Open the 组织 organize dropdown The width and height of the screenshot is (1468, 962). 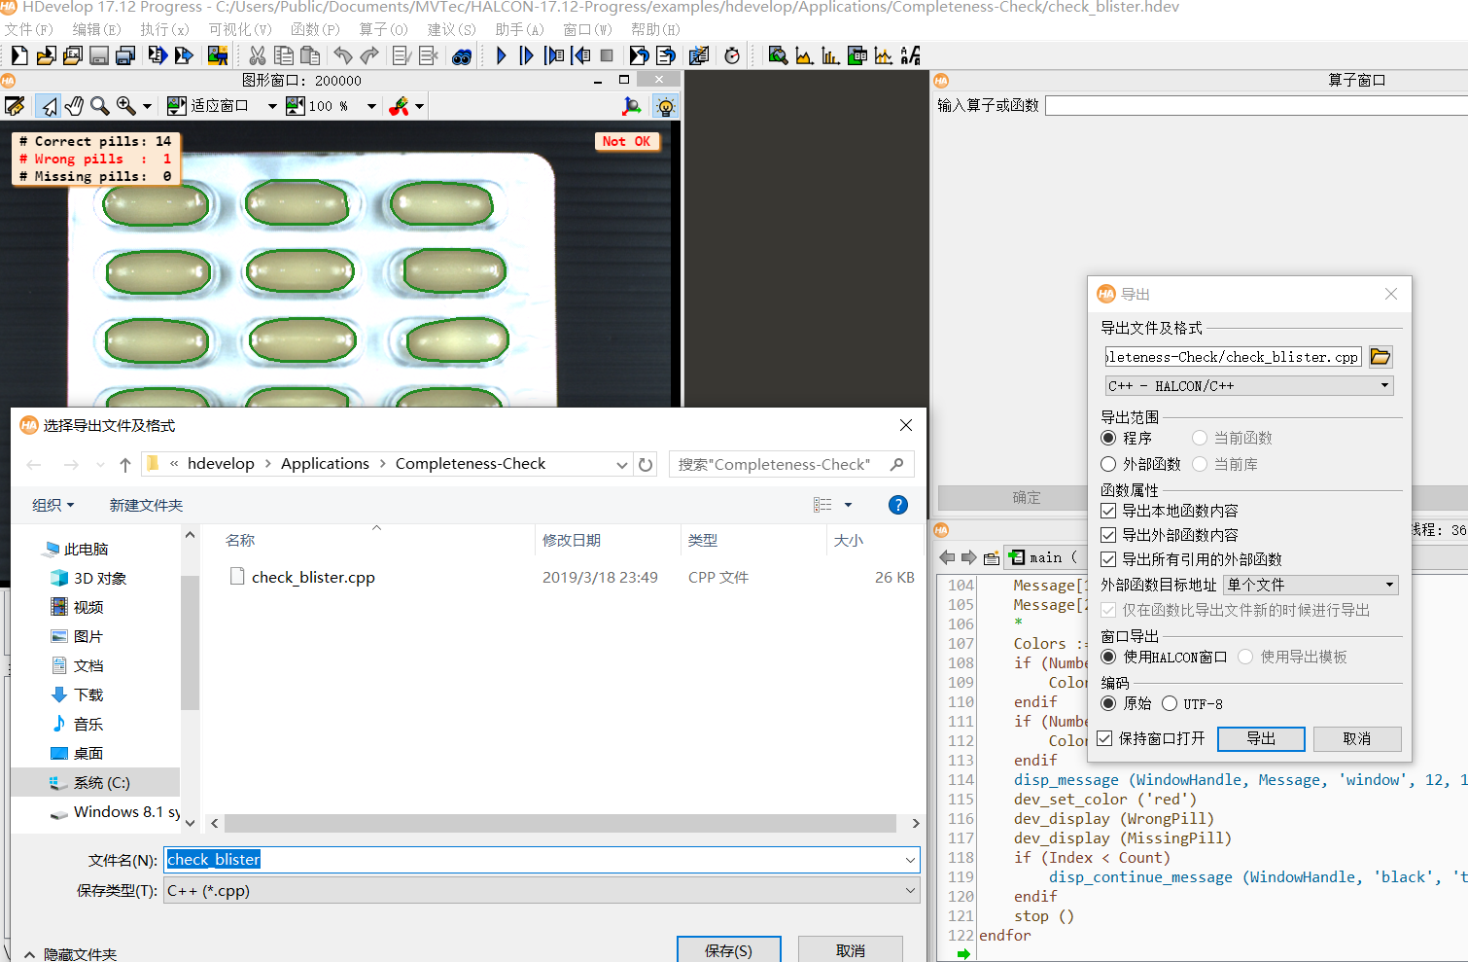pos(52,505)
